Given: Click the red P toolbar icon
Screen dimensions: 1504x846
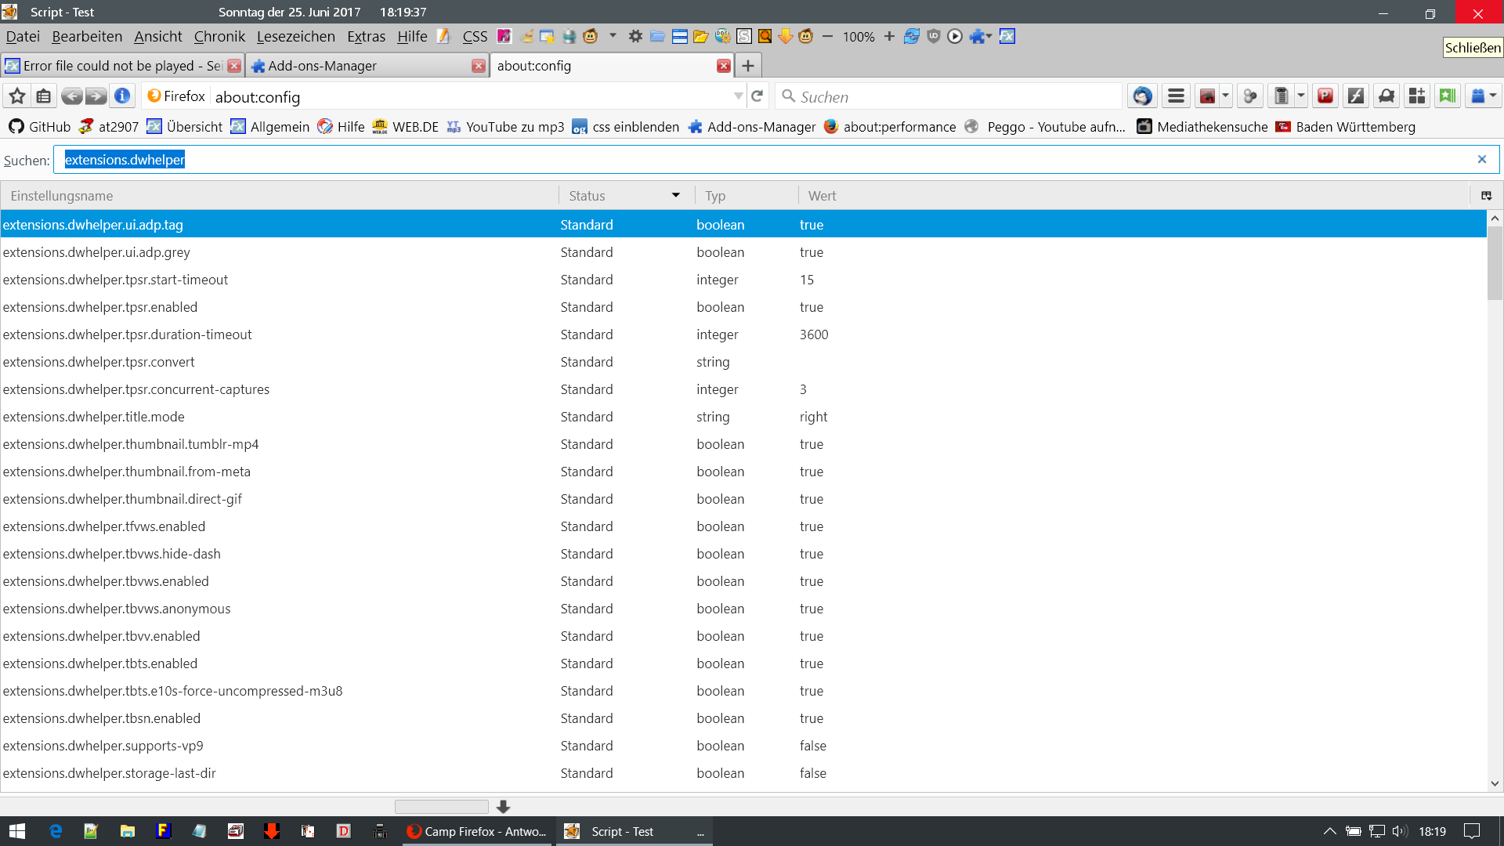Looking at the screenshot, I should click(x=1325, y=96).
